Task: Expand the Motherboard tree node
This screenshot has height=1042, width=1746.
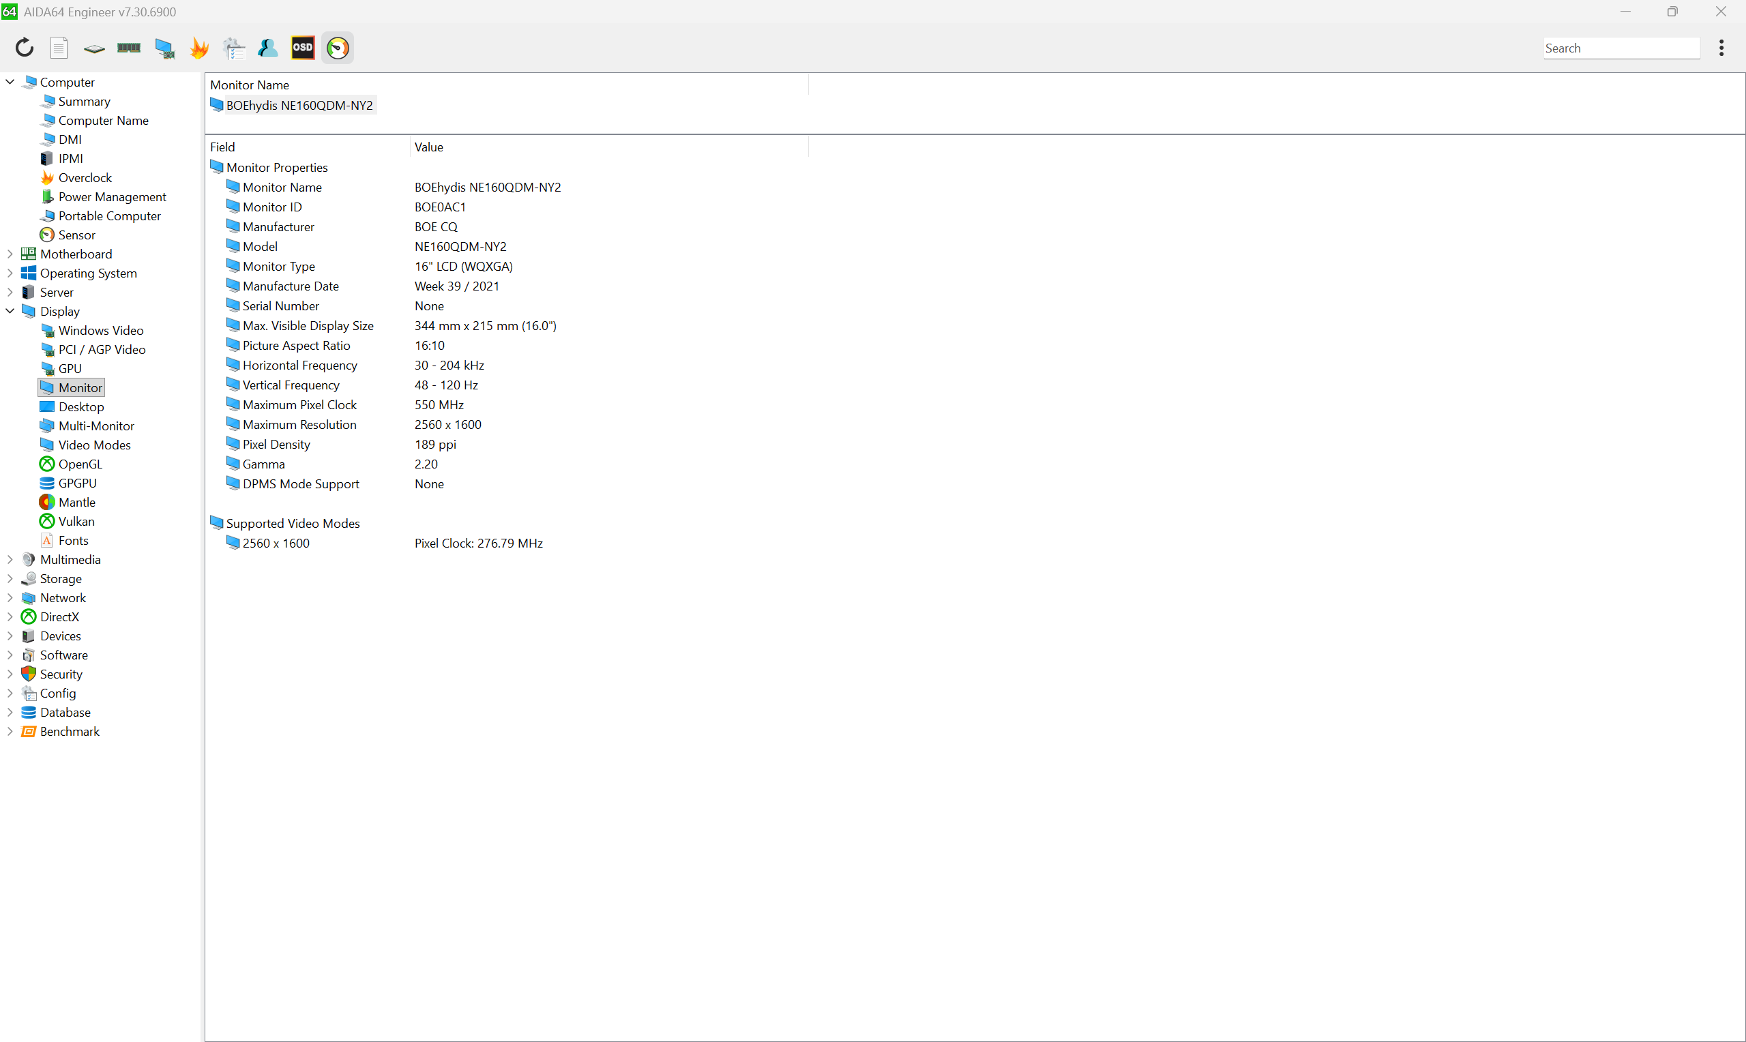Action: (x=10, y=254)
